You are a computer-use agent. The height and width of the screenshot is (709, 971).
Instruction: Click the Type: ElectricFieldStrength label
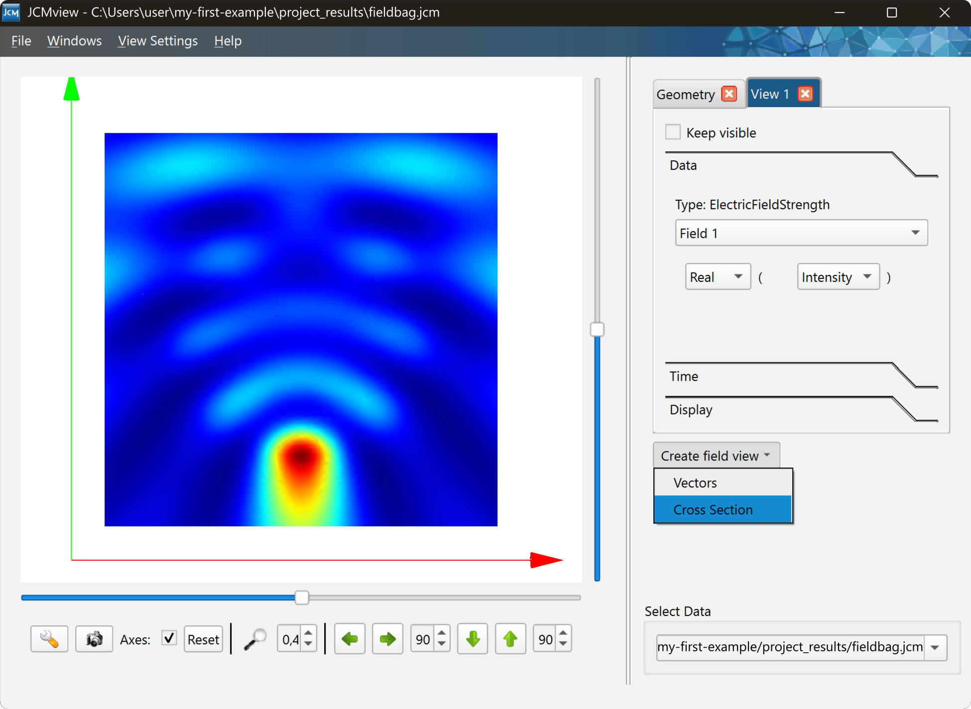click(752, 205)
